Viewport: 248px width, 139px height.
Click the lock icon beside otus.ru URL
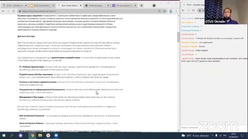pyautogui.click(x=20, y=11)
